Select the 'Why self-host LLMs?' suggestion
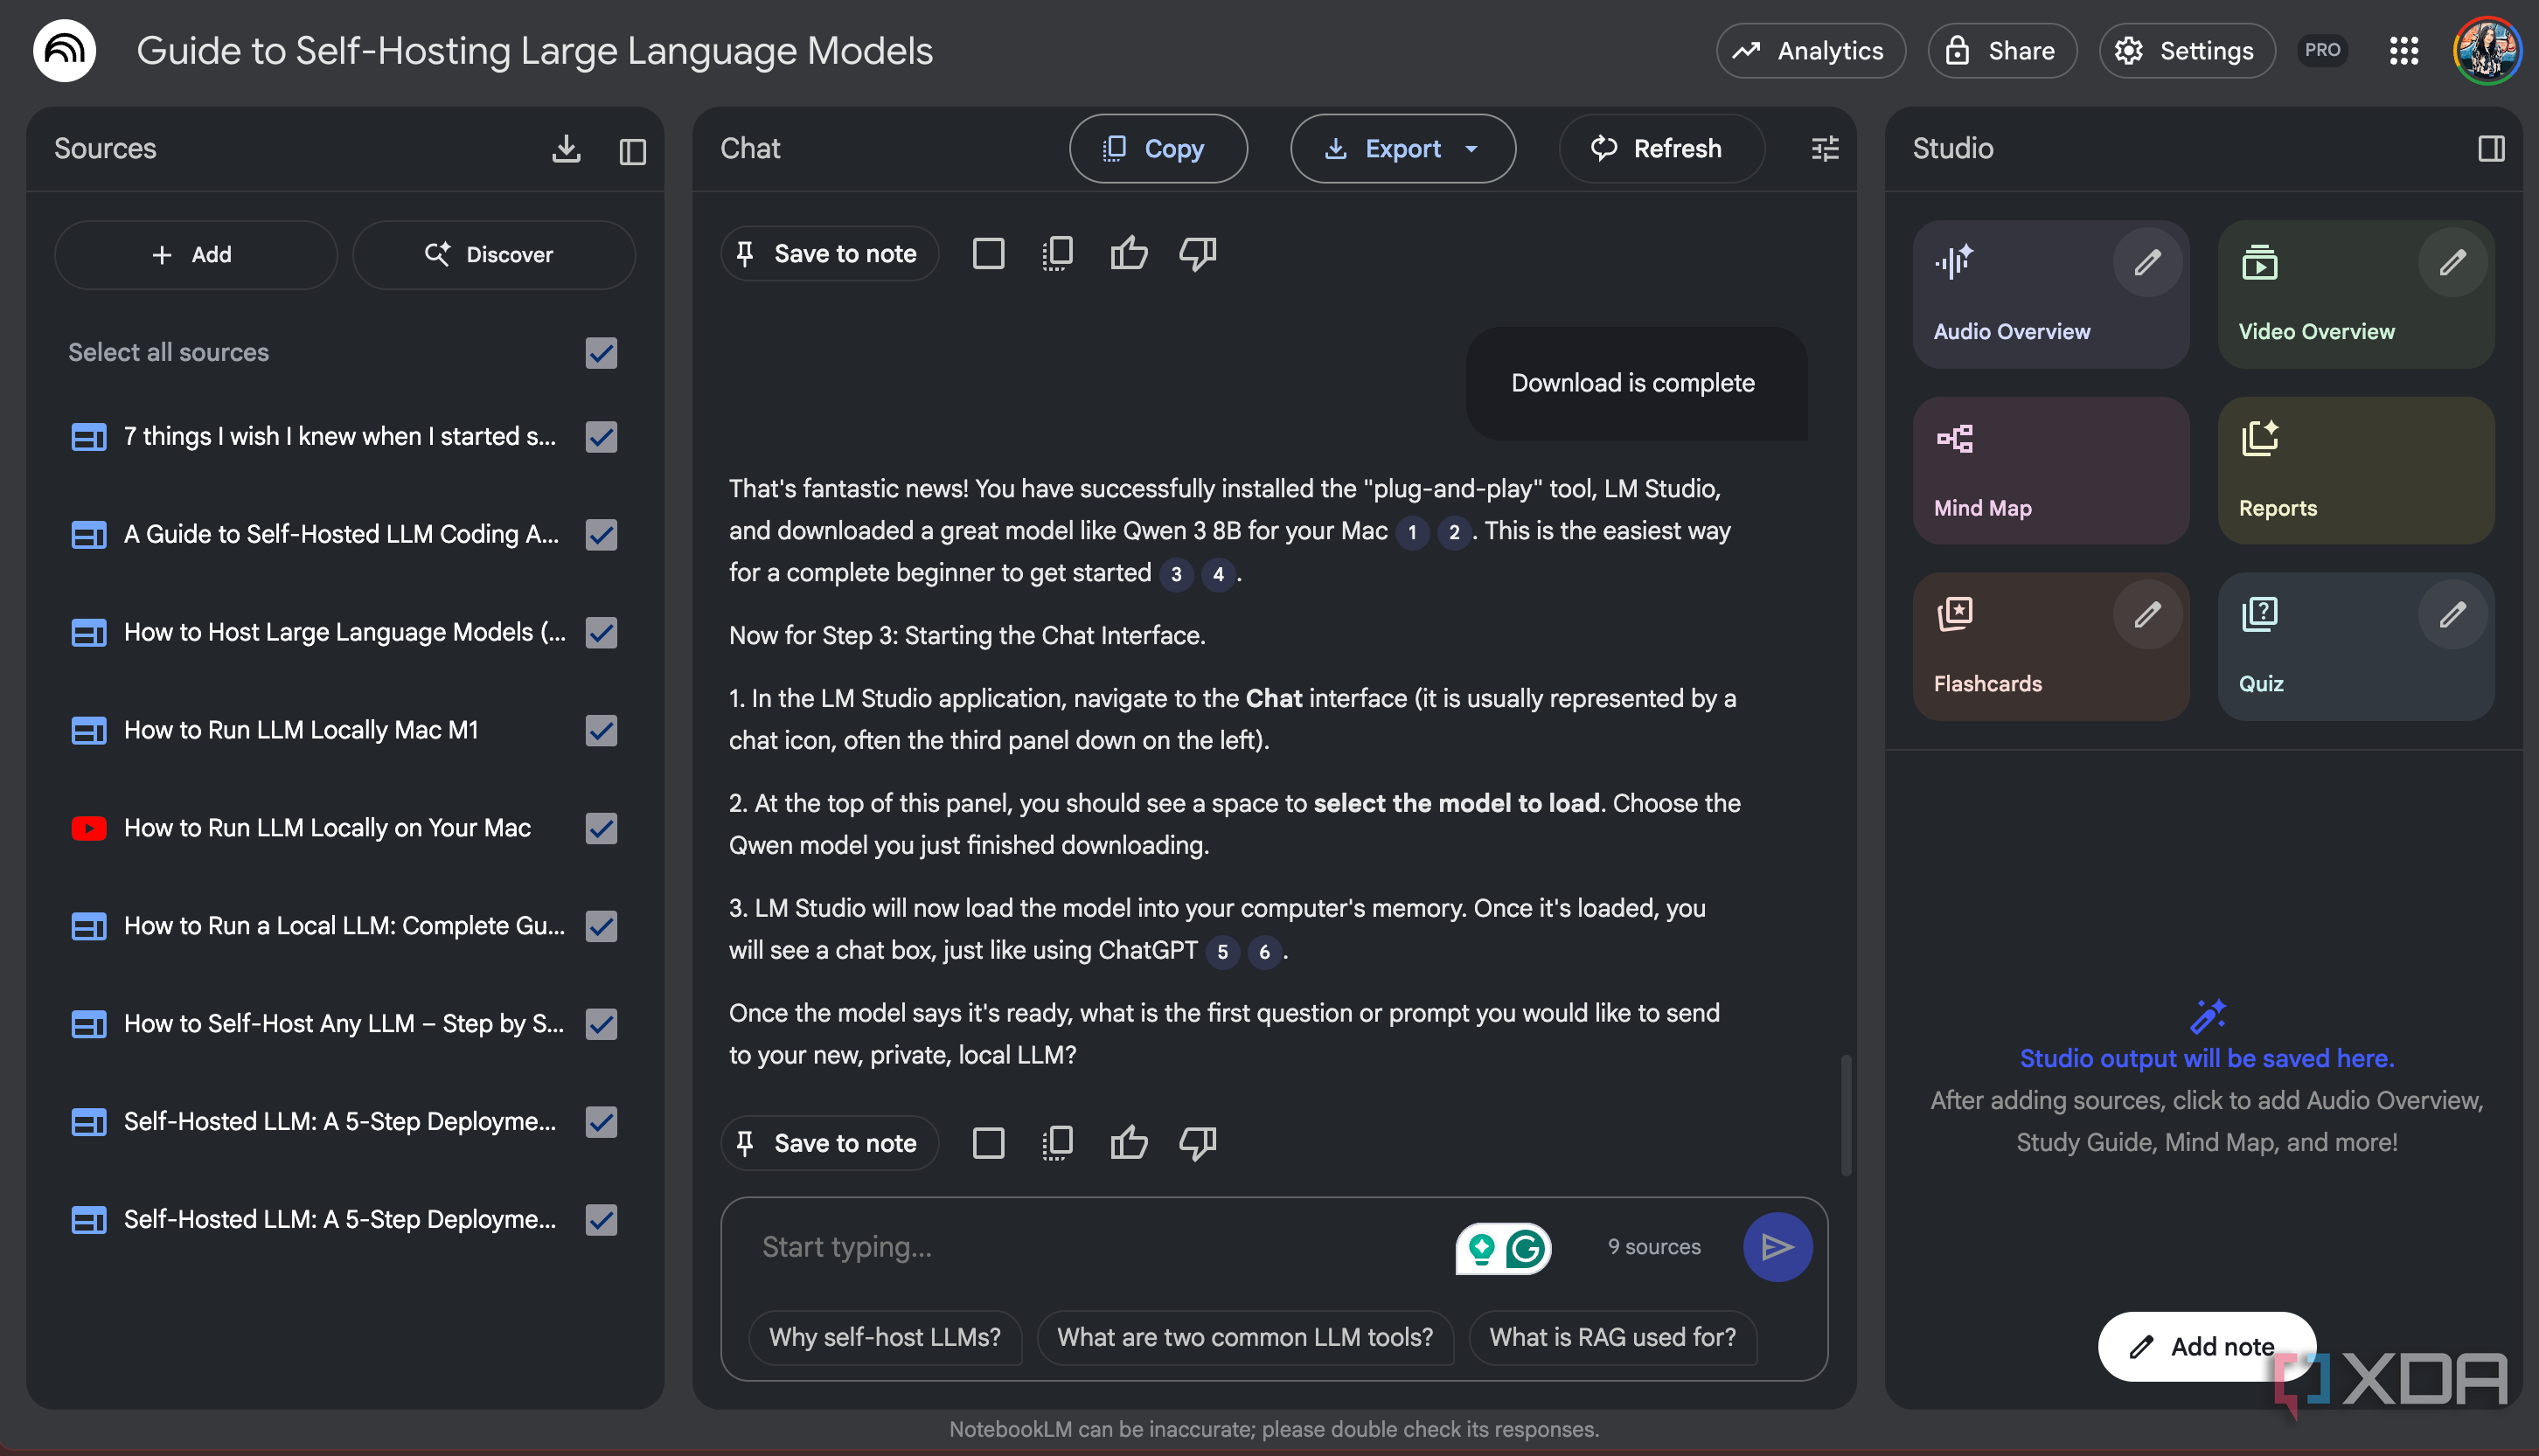This screenshot has height=1456, width=2539. click(x=884, y=1337)
